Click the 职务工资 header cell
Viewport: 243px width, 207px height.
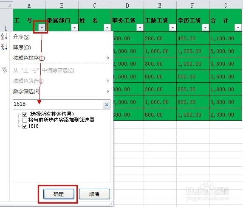coord(127,20)
